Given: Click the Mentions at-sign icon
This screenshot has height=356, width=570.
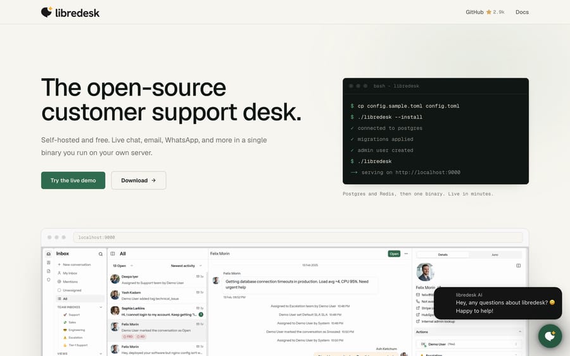Looking at the screenshot, I should click(x=60, y=281).
